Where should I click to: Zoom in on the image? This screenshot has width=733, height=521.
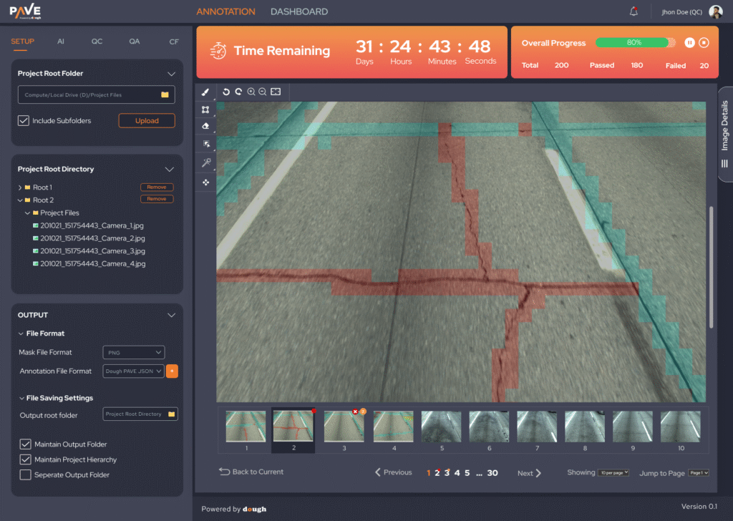click(x=251, y=92)
